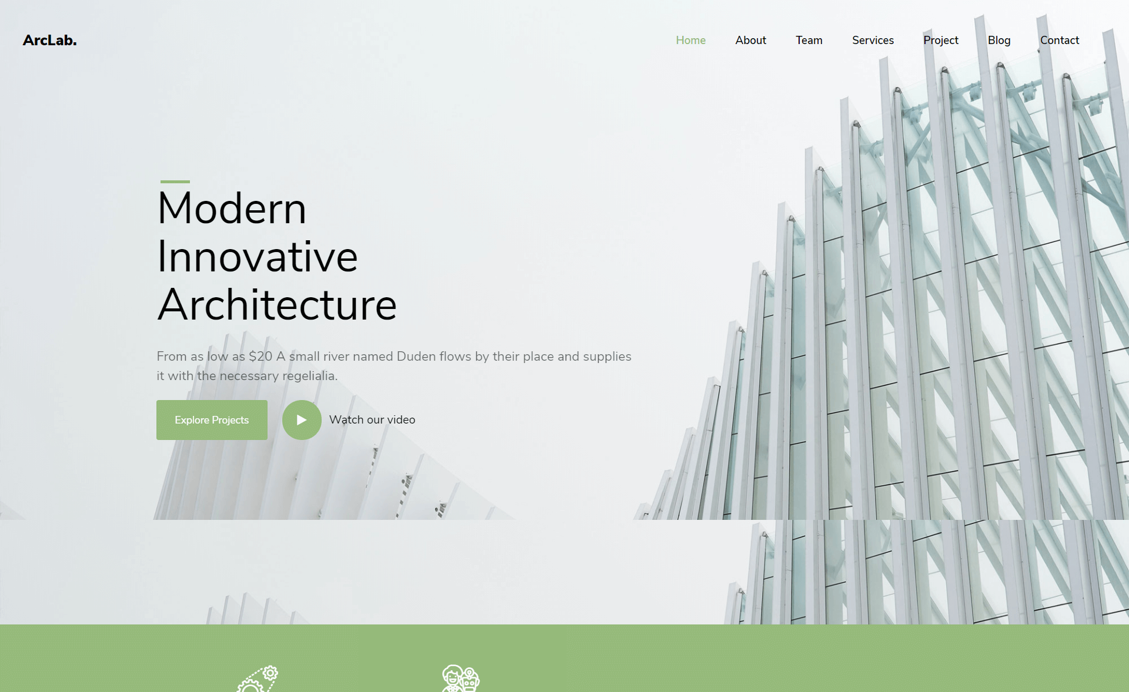Click the ArcLab logo in top left
This screenshot has width=1129, height=692.
click(50, 39)
